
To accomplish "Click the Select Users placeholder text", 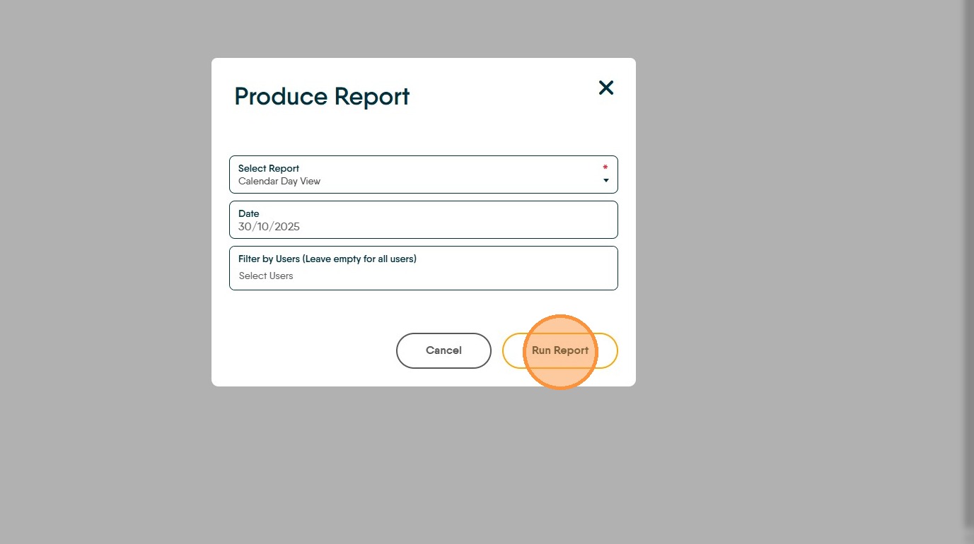I will tap(266, 276).
